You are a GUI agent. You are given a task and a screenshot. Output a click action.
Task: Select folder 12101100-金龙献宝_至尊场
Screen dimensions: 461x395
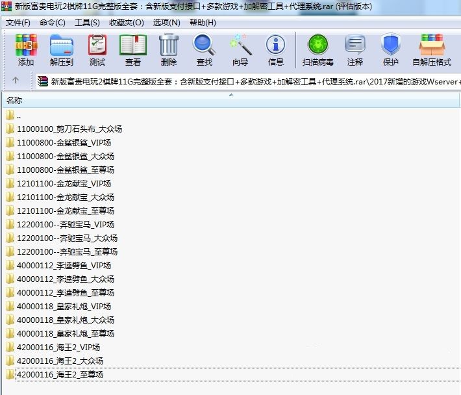(66, 211)
